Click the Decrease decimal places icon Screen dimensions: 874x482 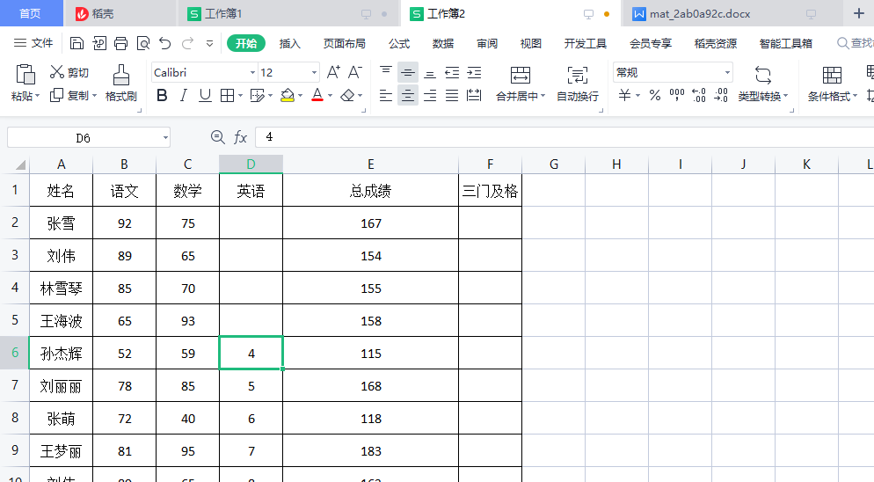tap(721, 95)
